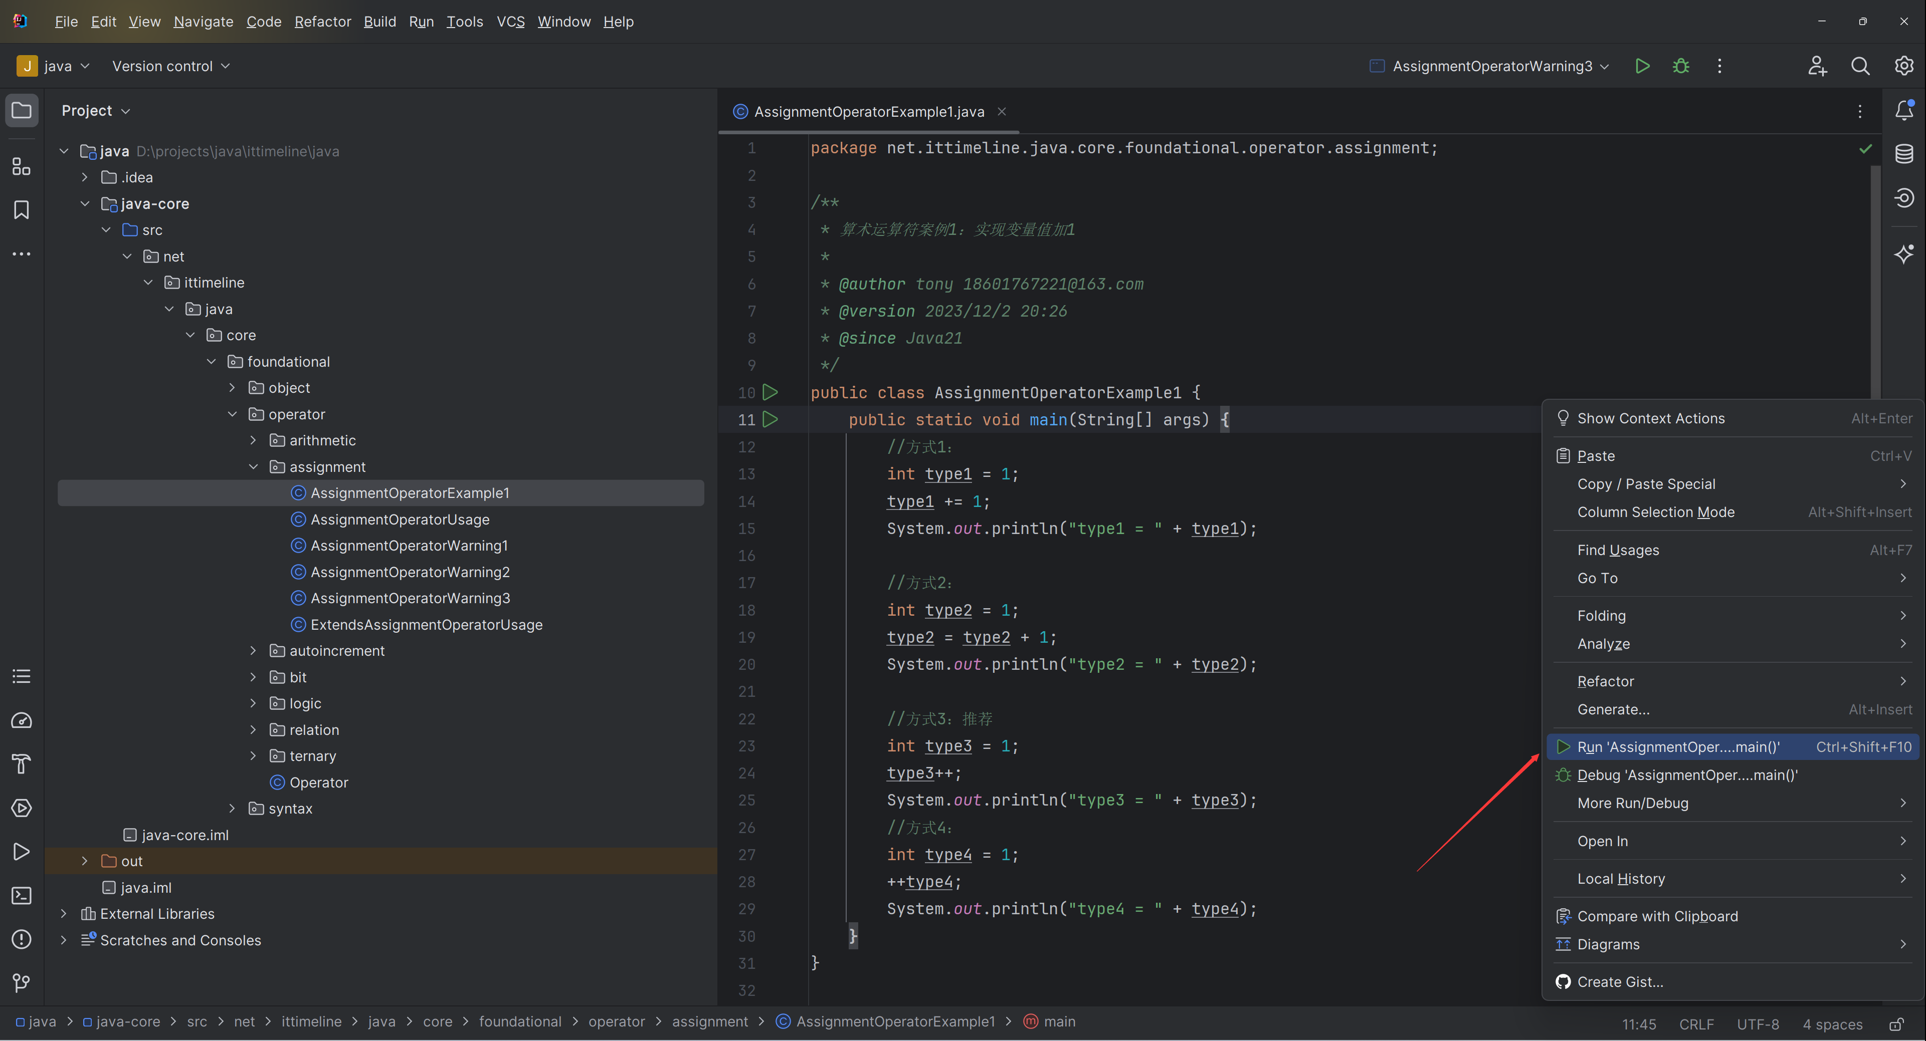Click the green Run button in toolbar

(x=1642, y=66)
